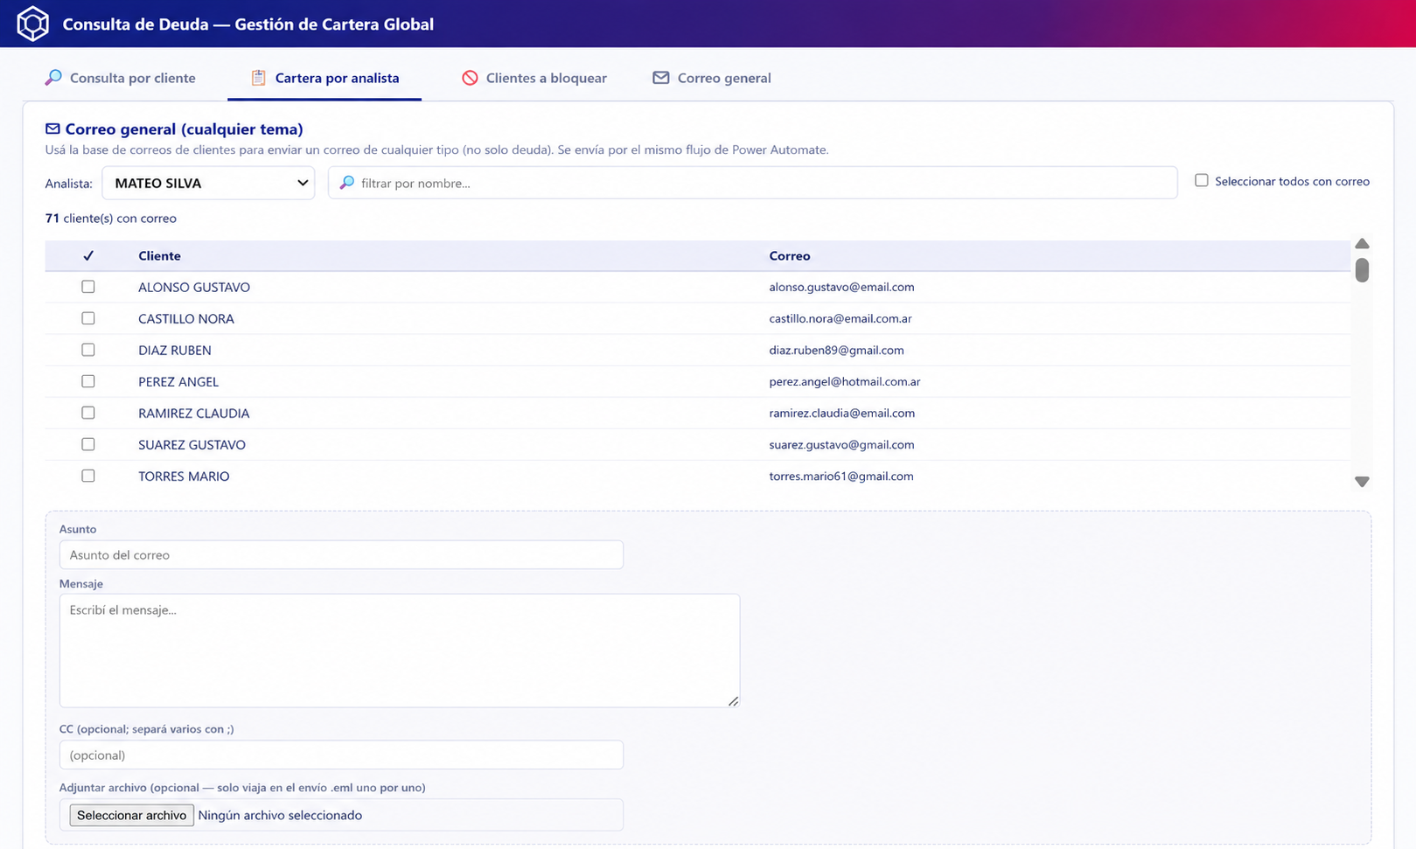Click the client list scrollbar thumb
Screen dimensions: 1416x849
(1362, 270)
